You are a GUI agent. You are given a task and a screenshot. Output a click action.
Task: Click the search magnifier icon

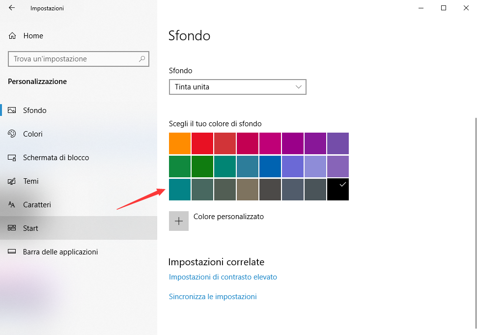(142, 59)
